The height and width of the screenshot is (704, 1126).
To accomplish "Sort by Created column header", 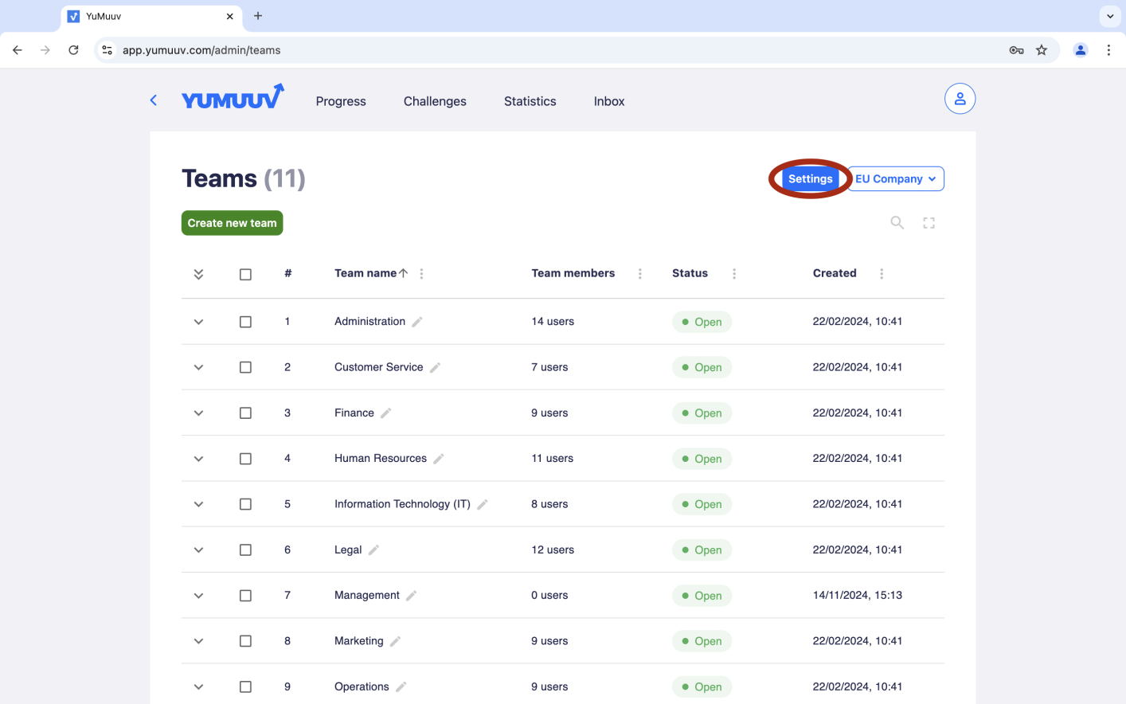I will coord(835,273).
